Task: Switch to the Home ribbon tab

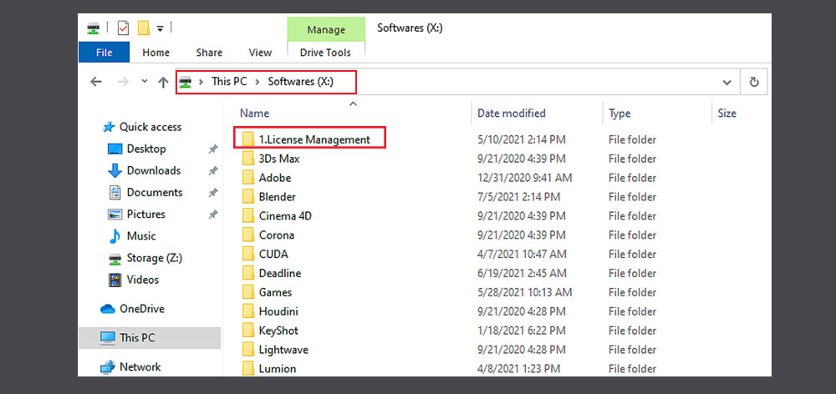Action: click(x=155, y=53)
